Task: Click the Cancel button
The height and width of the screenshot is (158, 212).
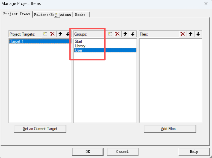Action: coord(122,152)
